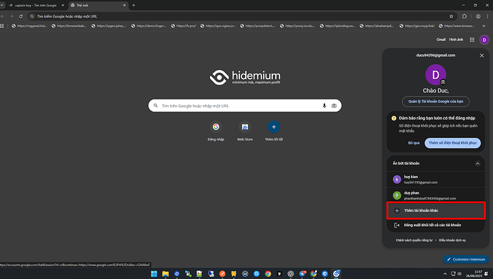Open the browser profile icon in toolbar
Viewport: 493px width, 279px height.
pyautogui.click(x=478, y=16)
